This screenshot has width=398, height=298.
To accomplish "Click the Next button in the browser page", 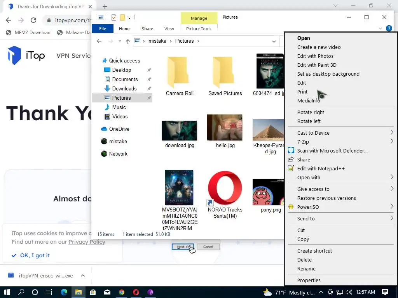I will pyautogui.click(x=183, y=247).
